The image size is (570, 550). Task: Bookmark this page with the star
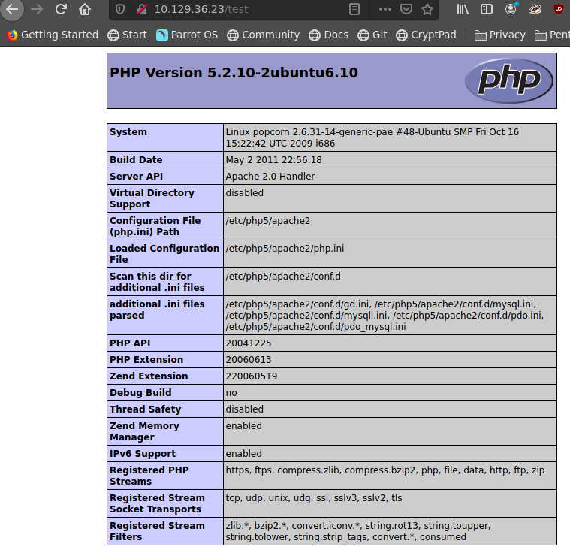[x=427, y=9]
